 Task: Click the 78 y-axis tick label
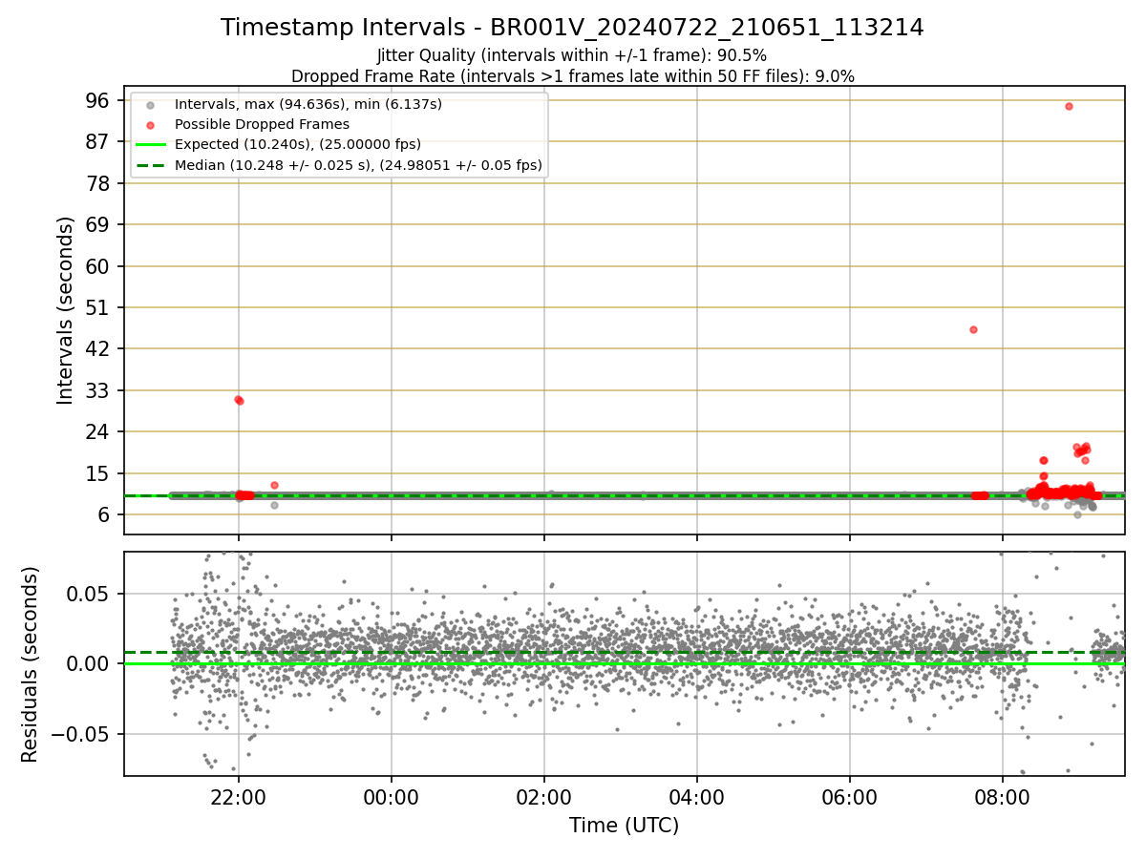pos(98,183)
